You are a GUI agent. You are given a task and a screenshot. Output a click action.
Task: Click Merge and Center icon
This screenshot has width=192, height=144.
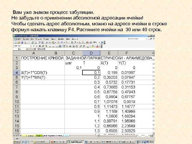tap(60, 46)
